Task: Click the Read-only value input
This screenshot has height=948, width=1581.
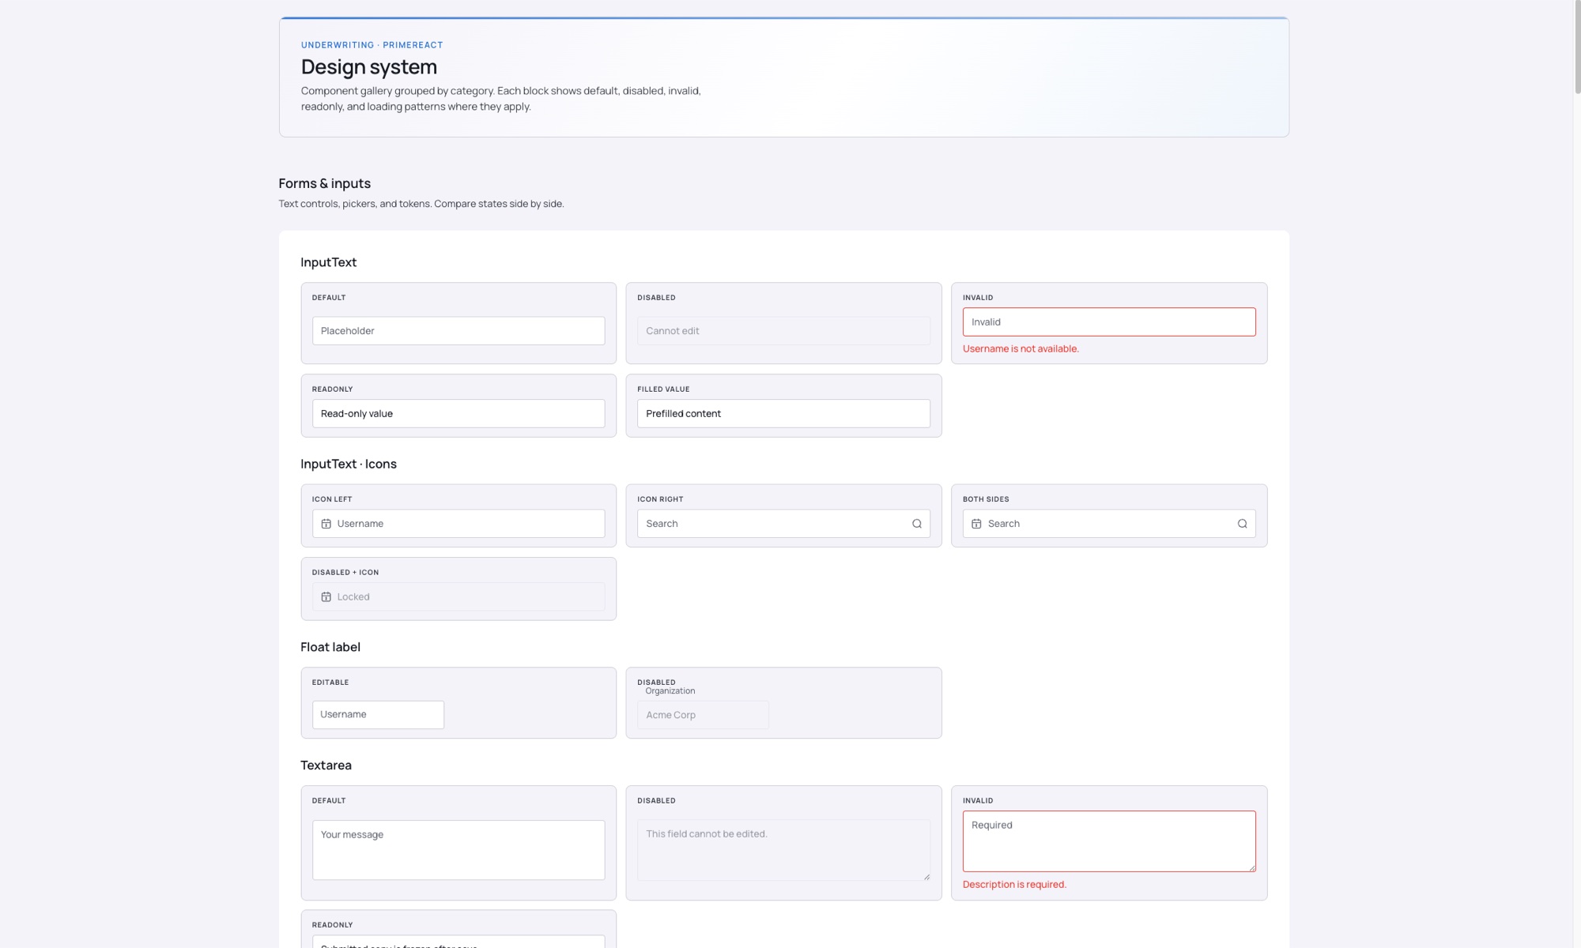Action: click(x=458, y=413)
